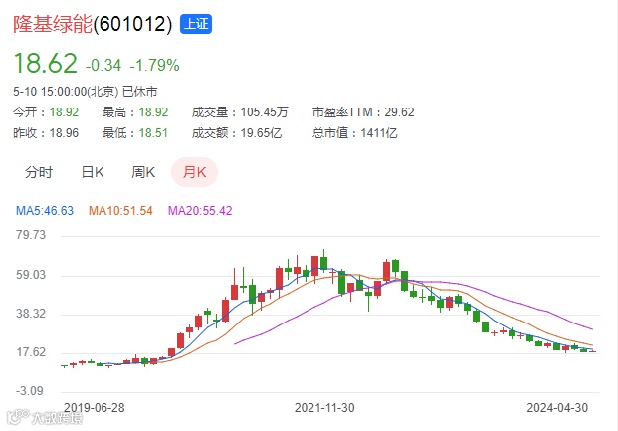Viewport: 618px width, 431px height.
Task: Switch to the 日K chart tab
Action: tap(93, 172)
